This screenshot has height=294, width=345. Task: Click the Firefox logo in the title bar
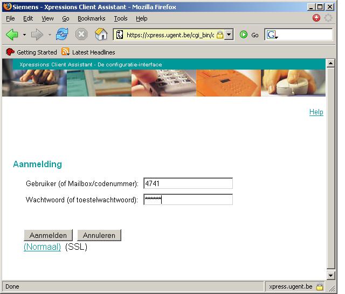[7, 6]
